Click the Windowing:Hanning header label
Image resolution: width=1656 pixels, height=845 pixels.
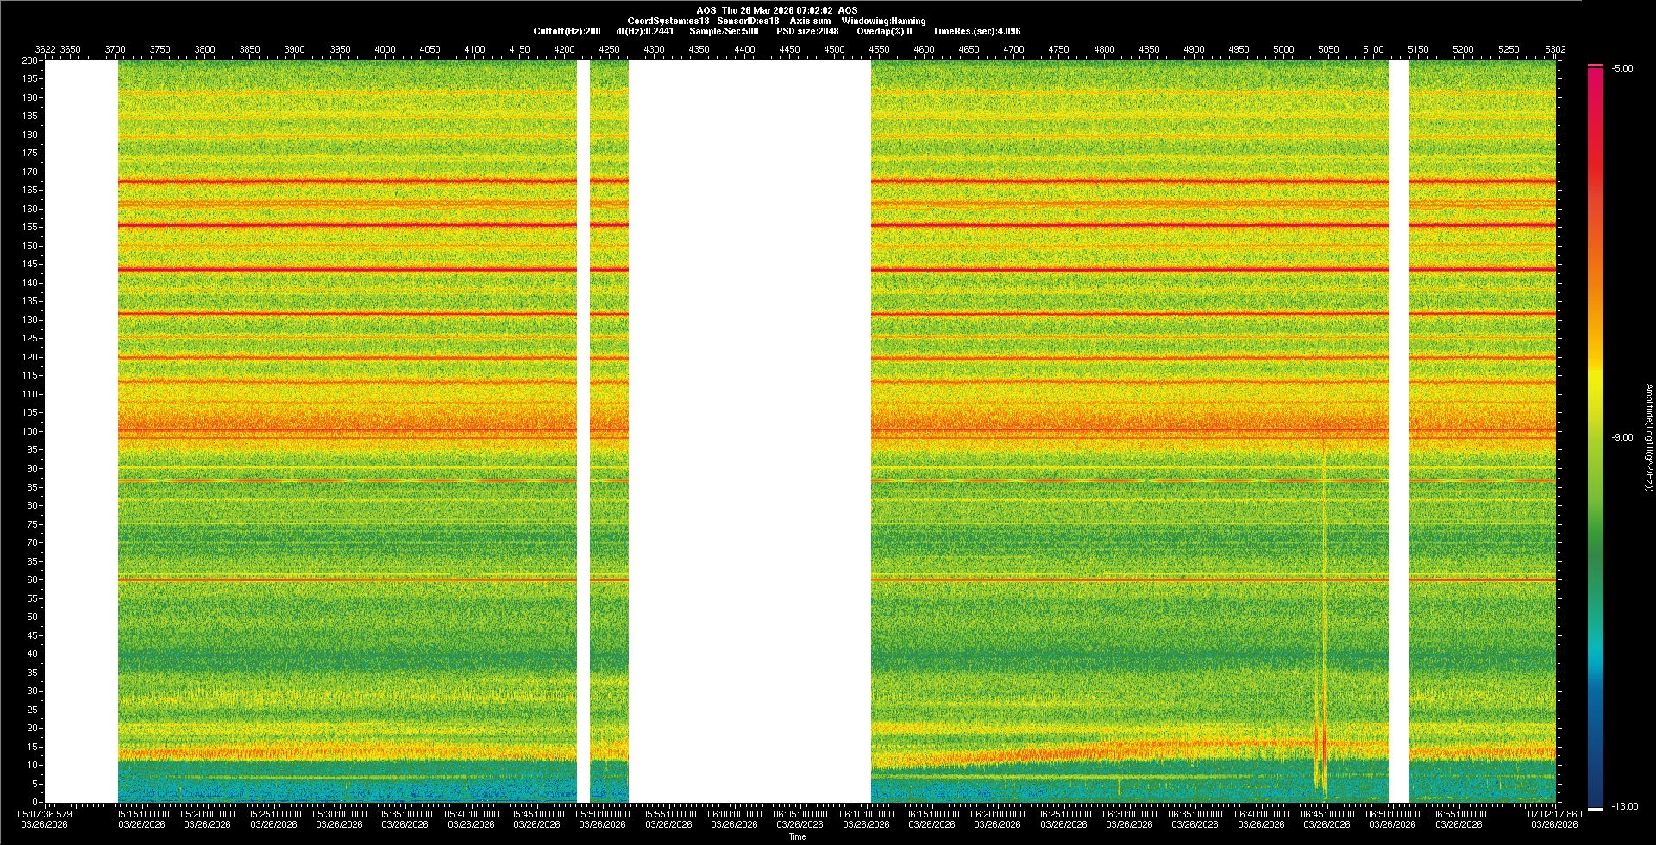tap(883, 21)
